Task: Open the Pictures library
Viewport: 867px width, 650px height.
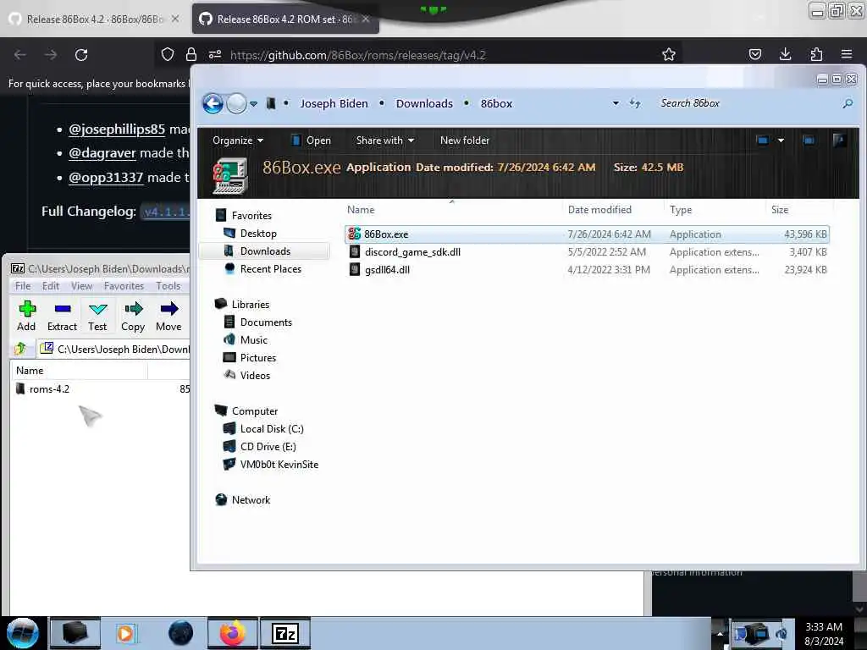Action: [x=257, y=358]
